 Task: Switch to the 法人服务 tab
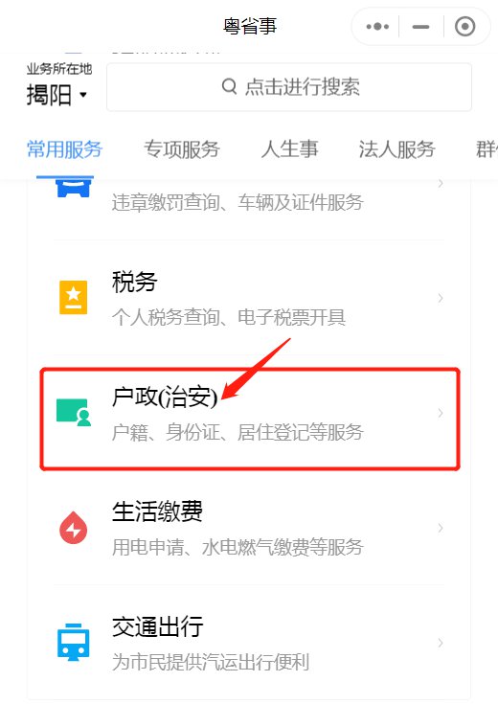(396, 149)
